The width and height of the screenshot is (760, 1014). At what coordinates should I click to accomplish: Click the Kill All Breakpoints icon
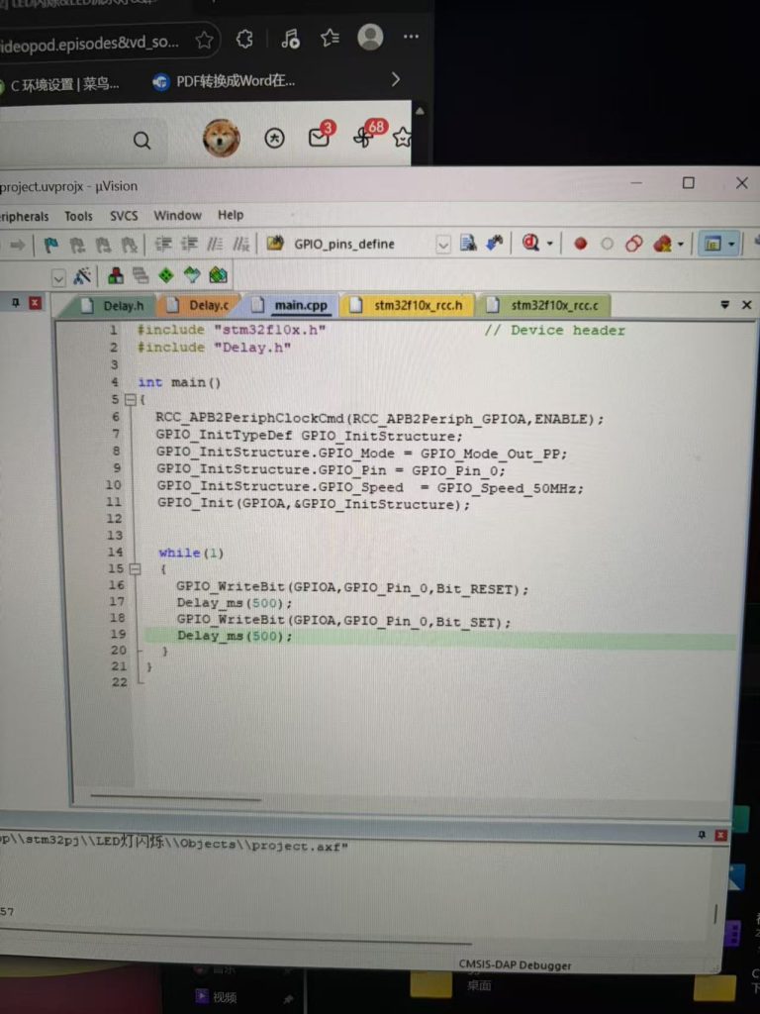pos(662,244)
